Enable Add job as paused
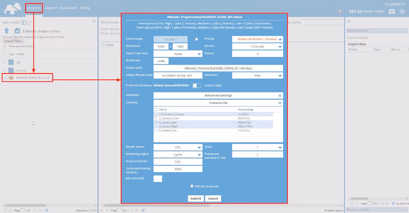Screen dimensions: 409x213 [x=192, y=186]
